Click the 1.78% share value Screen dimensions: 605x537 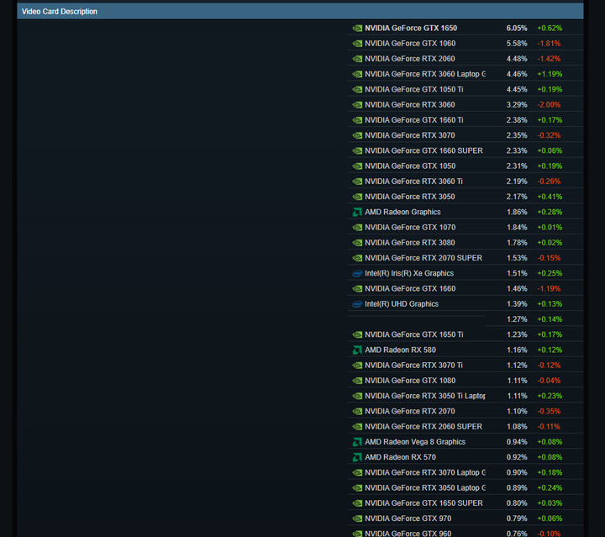click(x=517, y=243)
